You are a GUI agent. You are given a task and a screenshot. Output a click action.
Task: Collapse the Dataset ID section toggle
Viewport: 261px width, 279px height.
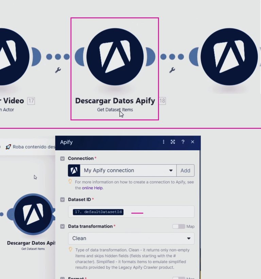click(63, 200)
